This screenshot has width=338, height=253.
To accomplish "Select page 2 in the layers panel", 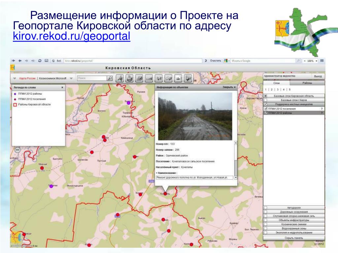I will pos(272,90).
